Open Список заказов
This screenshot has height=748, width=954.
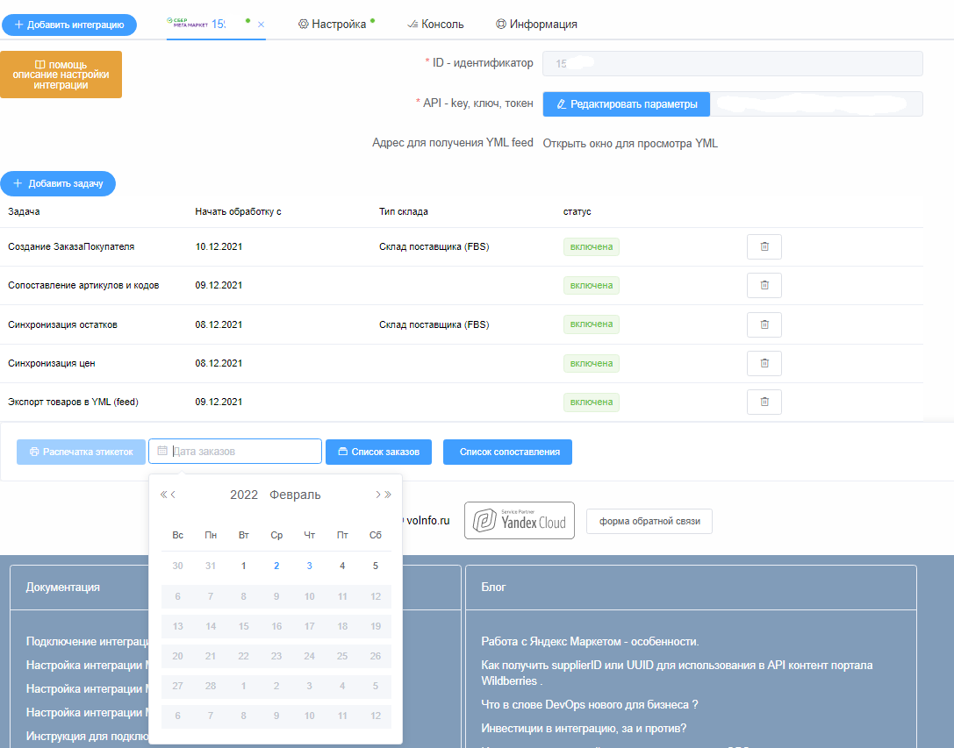(x=378, y=452)
